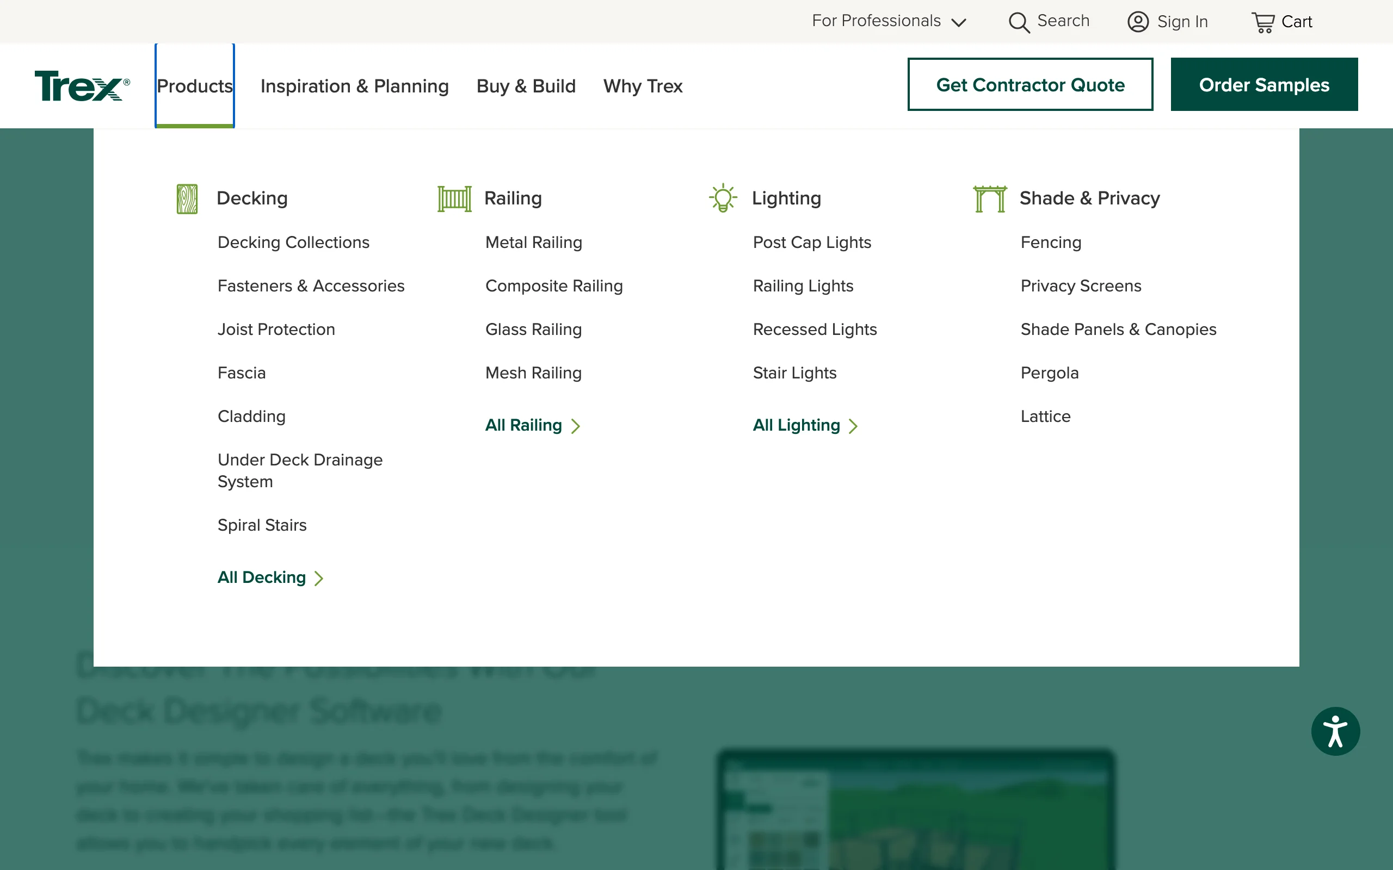Click the Sign In user icon
Image resolution: width=1393 pixels, height=870 pixels.
point(1138,22)
